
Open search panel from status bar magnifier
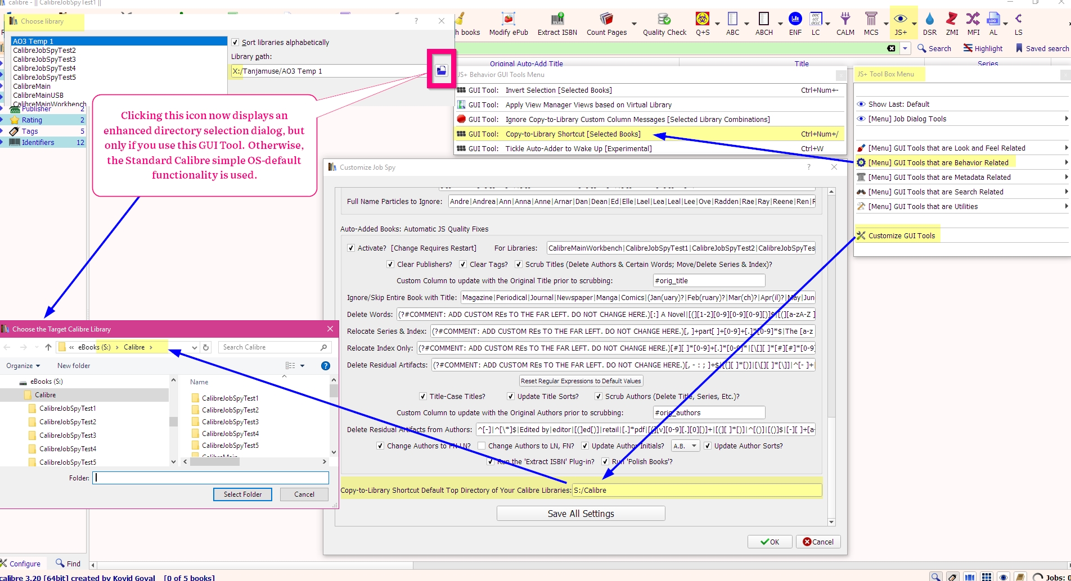coord(935,577)
